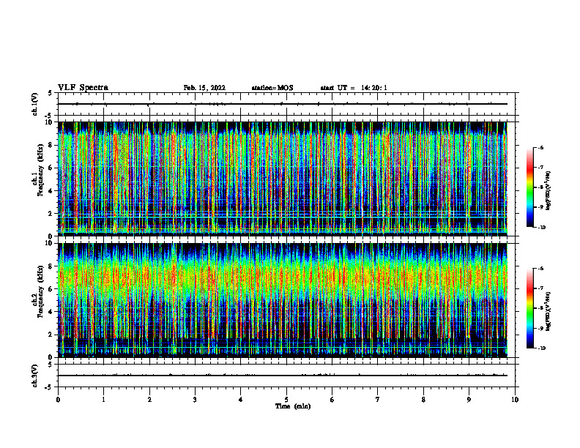Viewport: 580px width, 448px height.
Task: Click the "VLF Spectra" plot title
Action: [83, 88]
